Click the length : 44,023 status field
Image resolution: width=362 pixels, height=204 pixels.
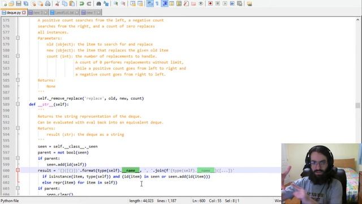click(x=141, y=201)
